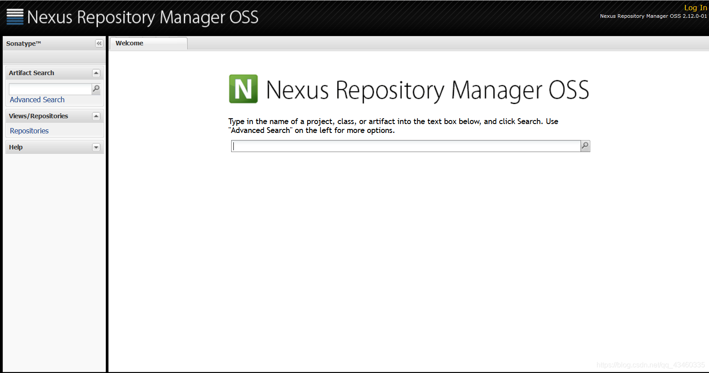Click the search instruction paragraph text
Screen dimensions: 709x373
(x=393, y=126)
